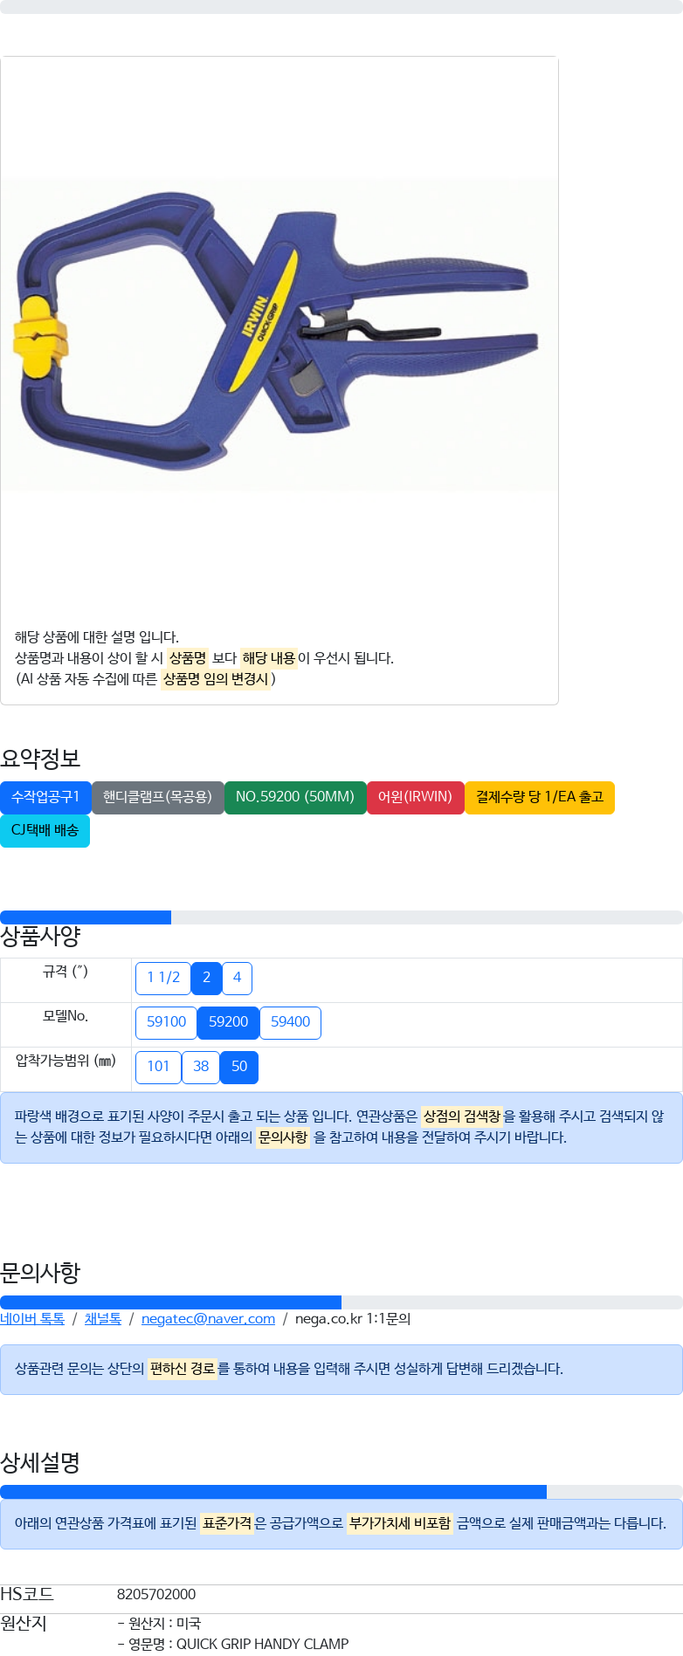Select the 어윈(IRWIN) brand tag

click(415, 797)
